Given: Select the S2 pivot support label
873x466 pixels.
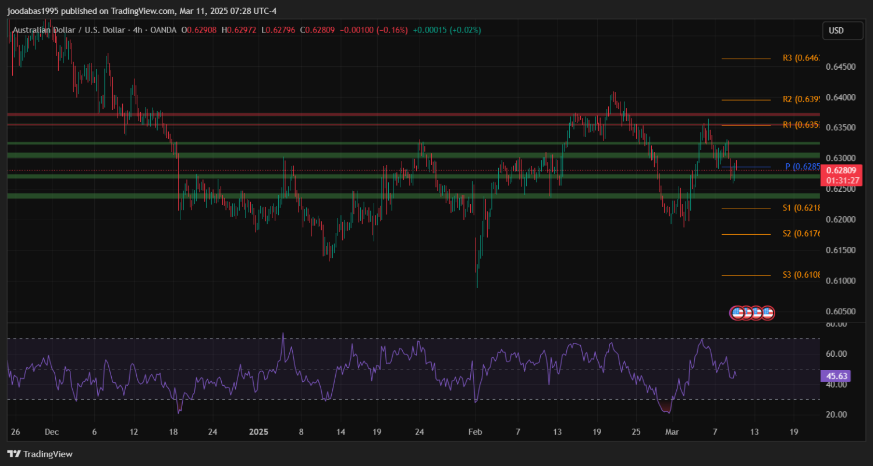Looking at the screenshot, I should (x=801, y=234).
